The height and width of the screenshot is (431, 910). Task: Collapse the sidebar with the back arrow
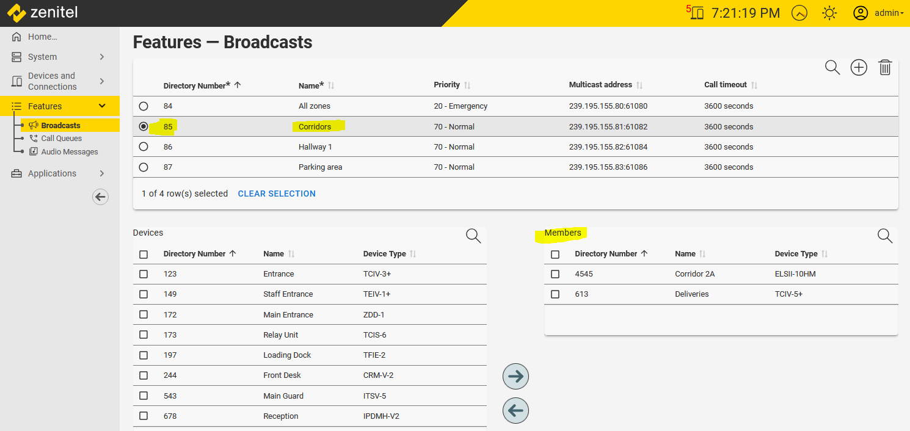tap(101, 197)
